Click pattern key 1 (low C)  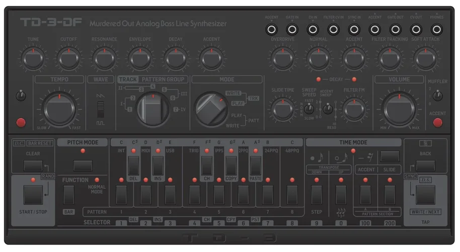pos(121,195)
